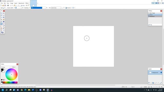Click the Undo toolbar arrow
Image resolution: width=164 pixels, height=92 pixels.
coord(22,5)
